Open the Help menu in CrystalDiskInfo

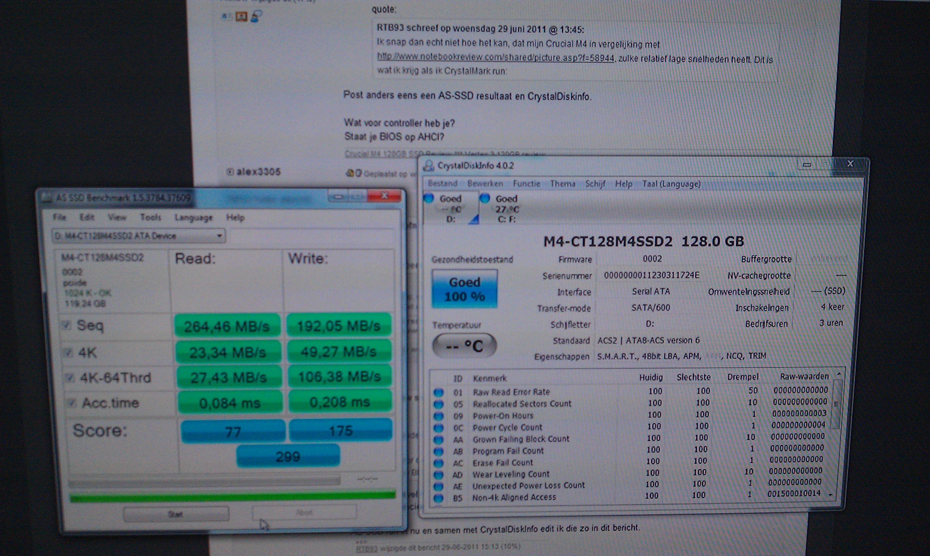pyautogui.click(x=623, y=184)
